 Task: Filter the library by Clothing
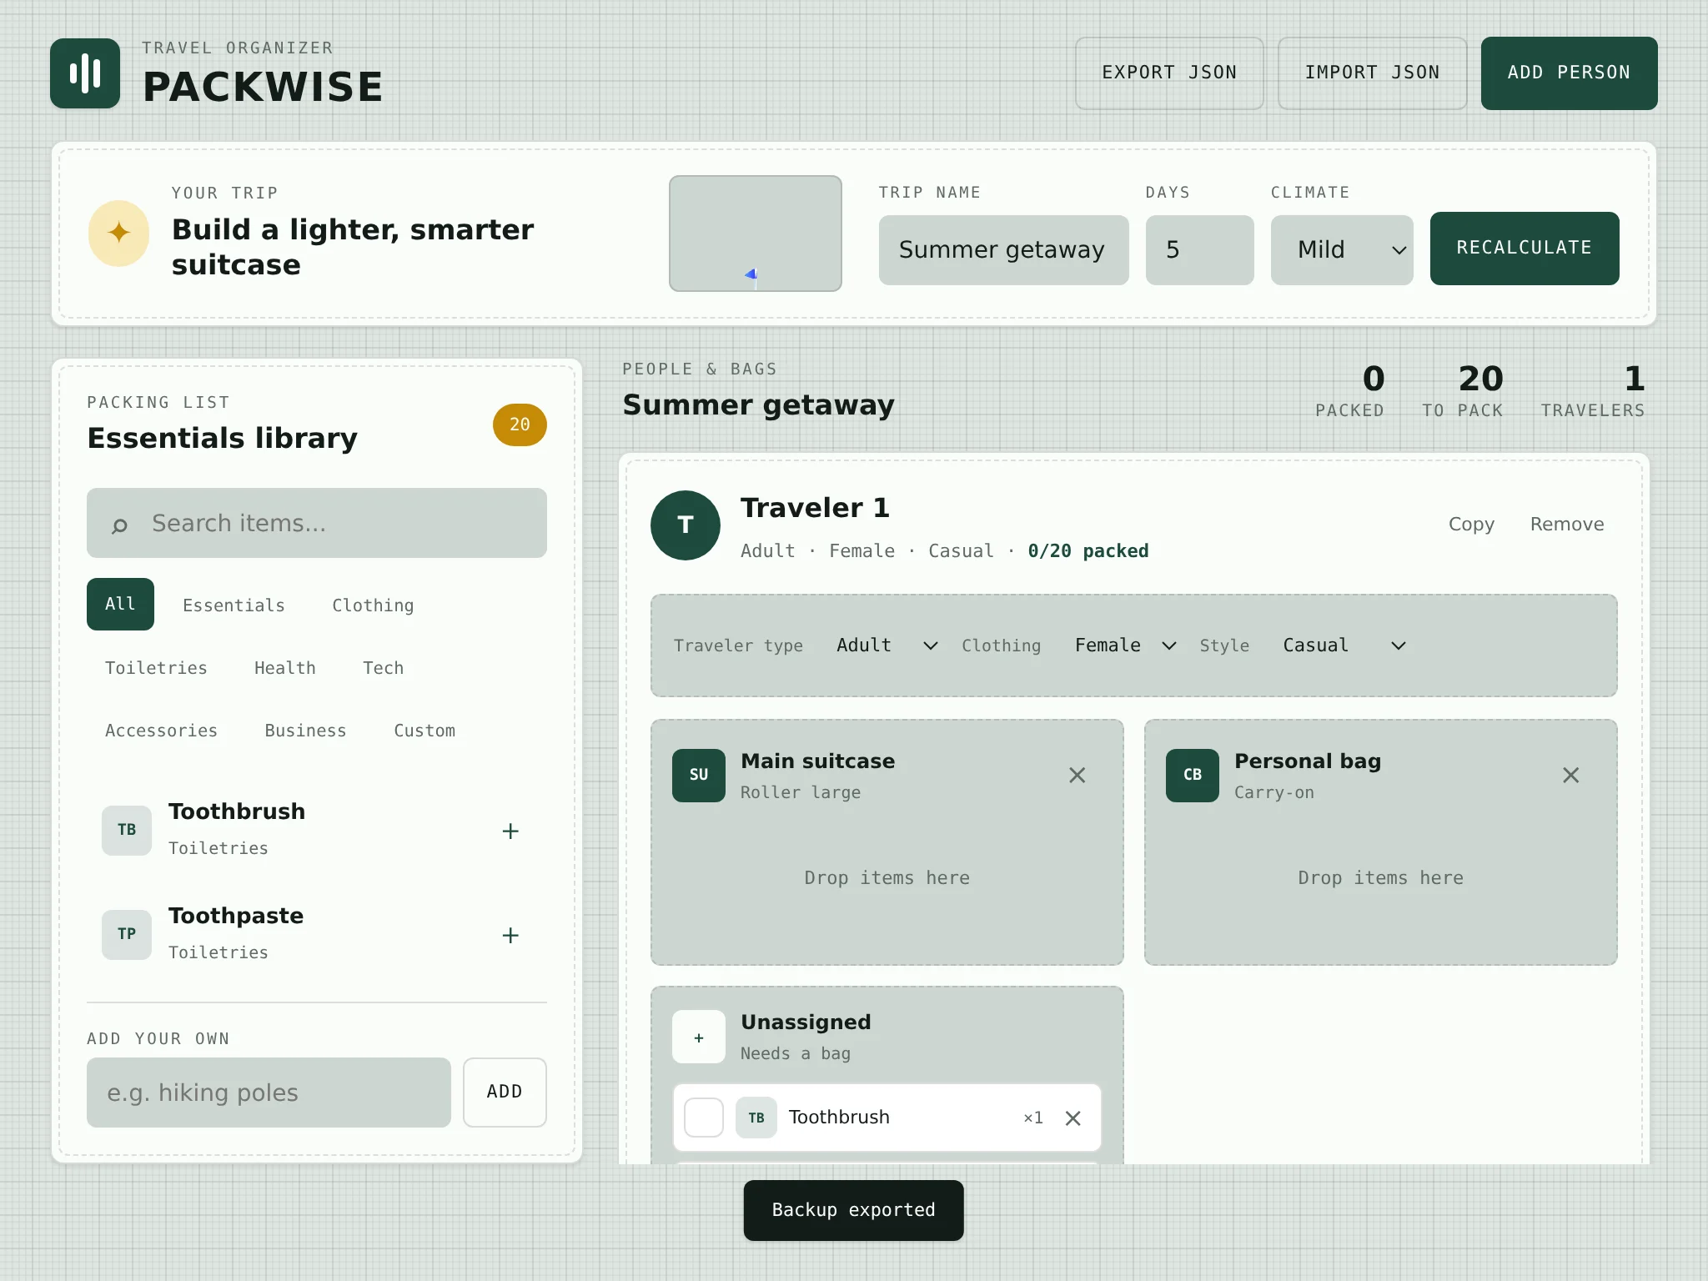coord(373,605)
